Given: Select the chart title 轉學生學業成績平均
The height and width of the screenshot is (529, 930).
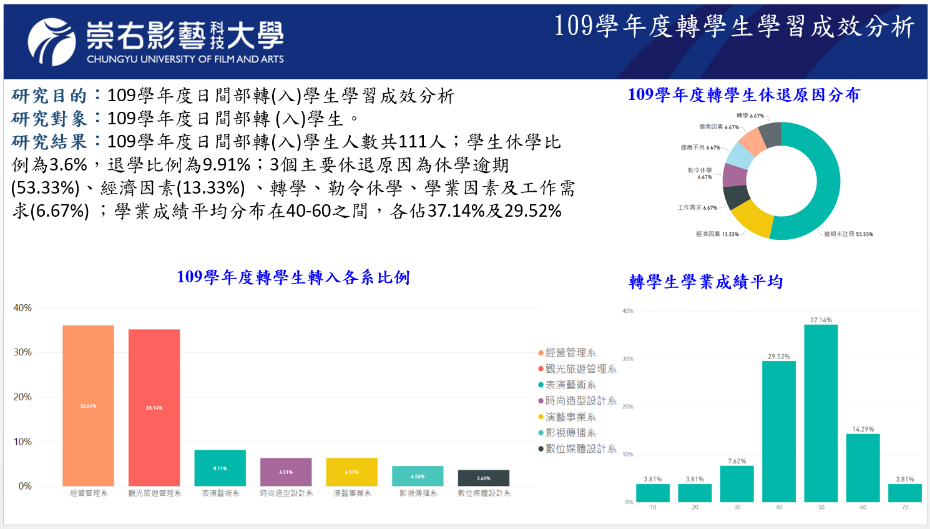Looking at the screenshot, I should pyautogui.click(x=706, y=282).
